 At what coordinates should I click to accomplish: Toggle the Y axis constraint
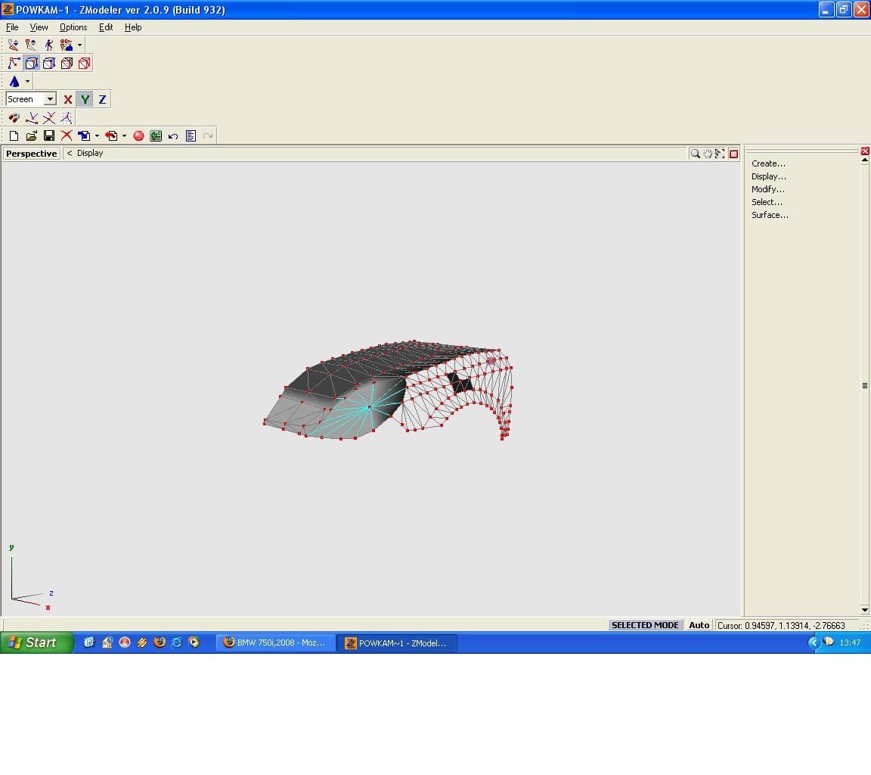coord(85,99)
